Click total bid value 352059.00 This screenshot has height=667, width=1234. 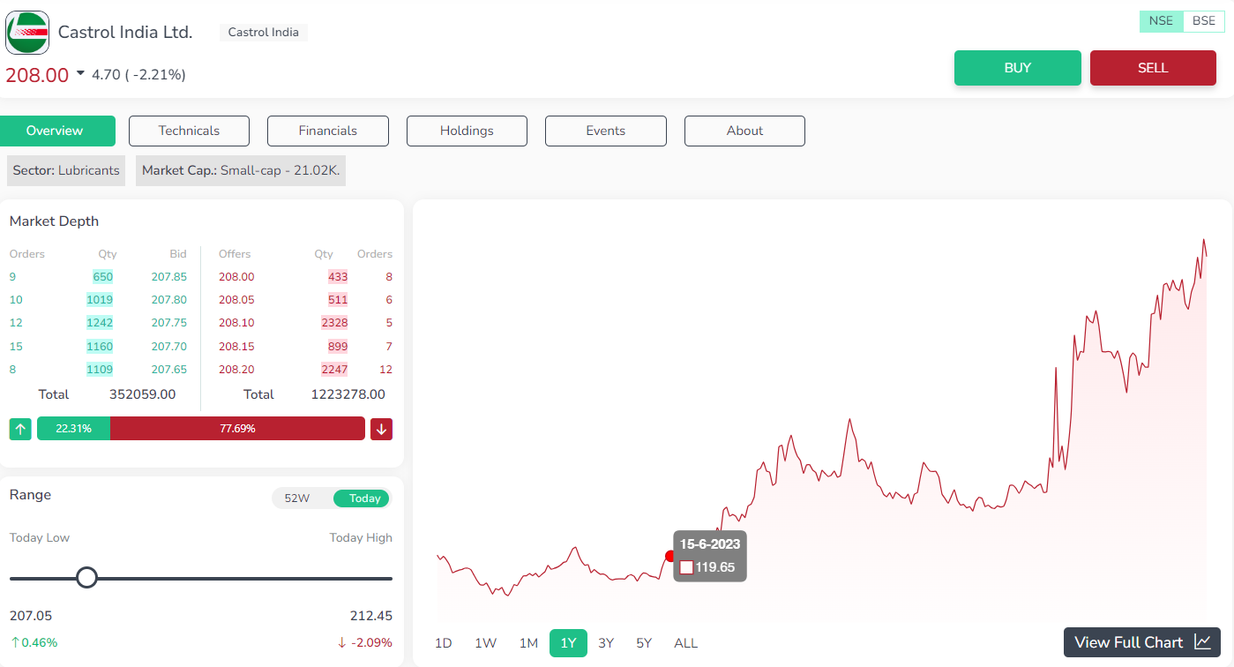(142, 394)
